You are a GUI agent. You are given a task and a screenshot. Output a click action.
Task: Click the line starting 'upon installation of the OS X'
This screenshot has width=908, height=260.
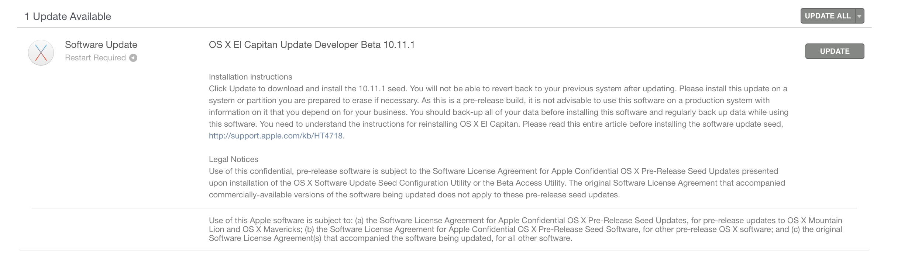coord(497,183)
